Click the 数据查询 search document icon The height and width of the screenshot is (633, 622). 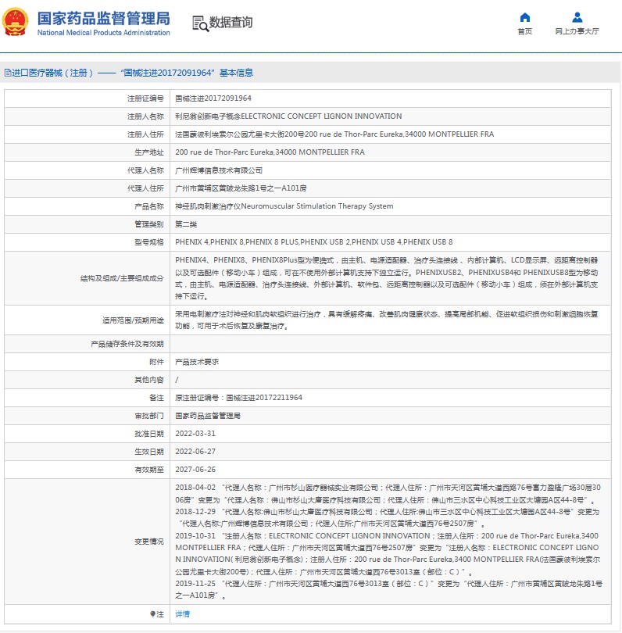coord(200,23)
